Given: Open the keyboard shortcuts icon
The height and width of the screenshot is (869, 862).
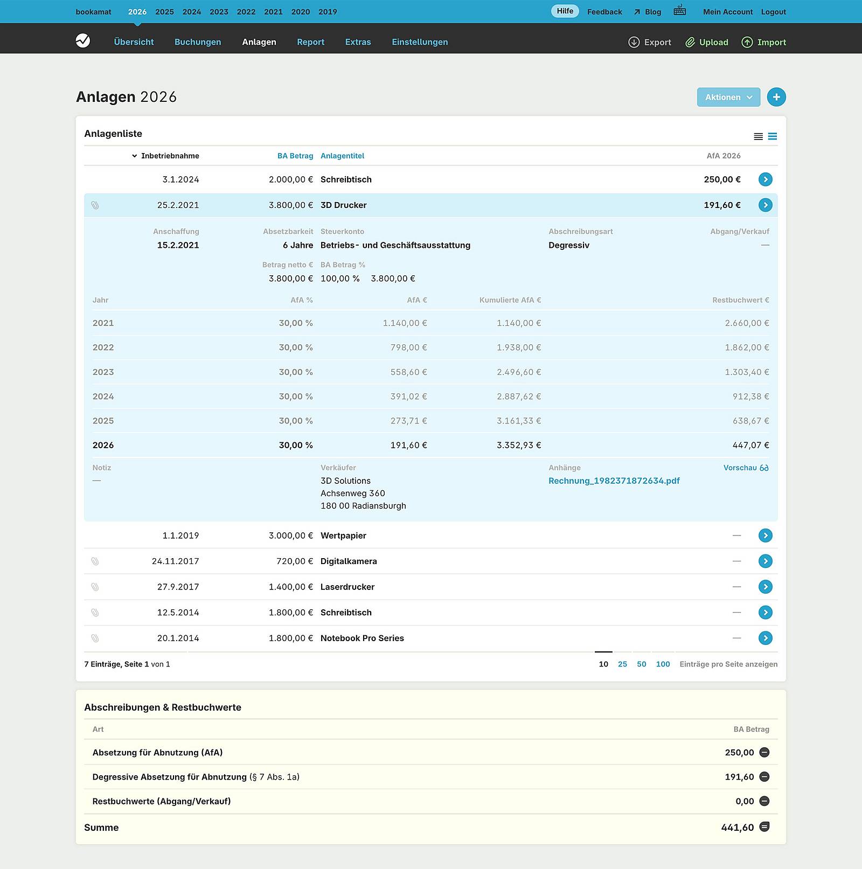Looking at the screenshot, I should click(679, 11).
